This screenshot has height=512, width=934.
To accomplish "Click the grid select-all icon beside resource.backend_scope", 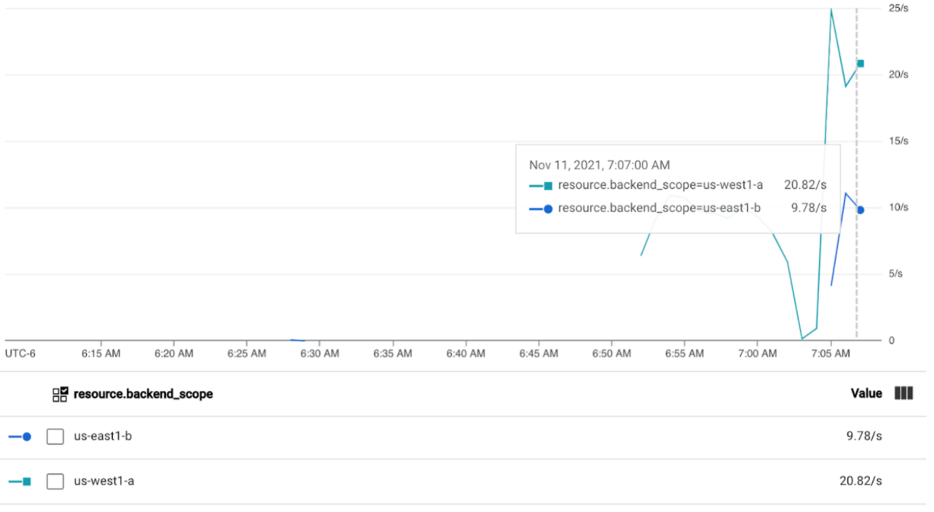I will tap(61, 393).
